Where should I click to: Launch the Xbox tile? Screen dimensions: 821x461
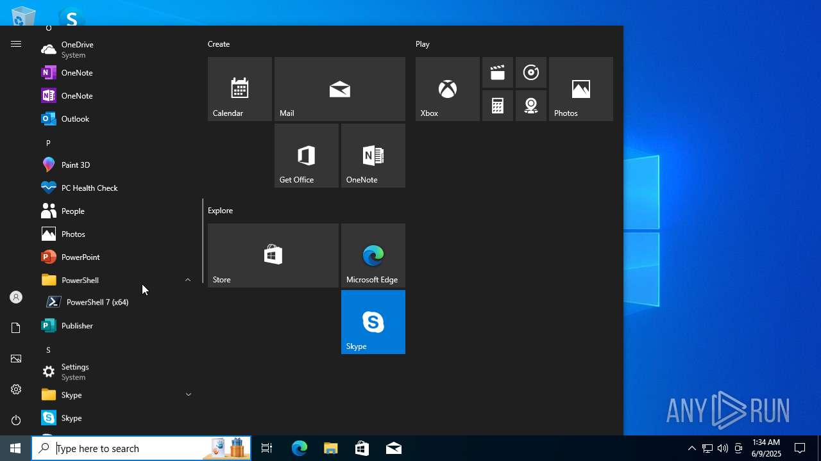point(448,89)
